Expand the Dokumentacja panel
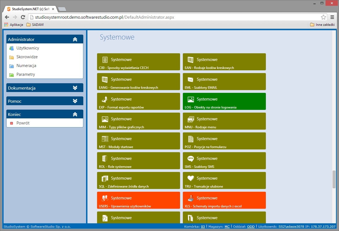 (x=75, y=88)
